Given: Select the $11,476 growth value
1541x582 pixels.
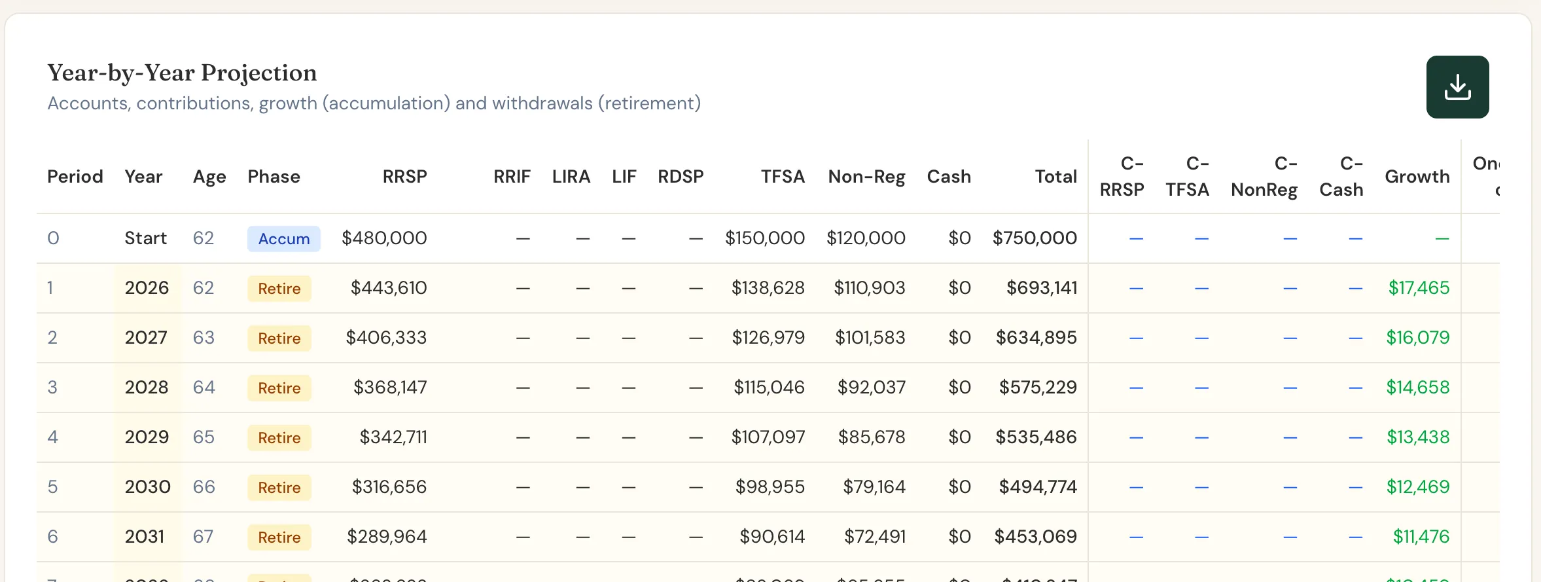Looking at the screenshot, I should [x=1421, y=537].
